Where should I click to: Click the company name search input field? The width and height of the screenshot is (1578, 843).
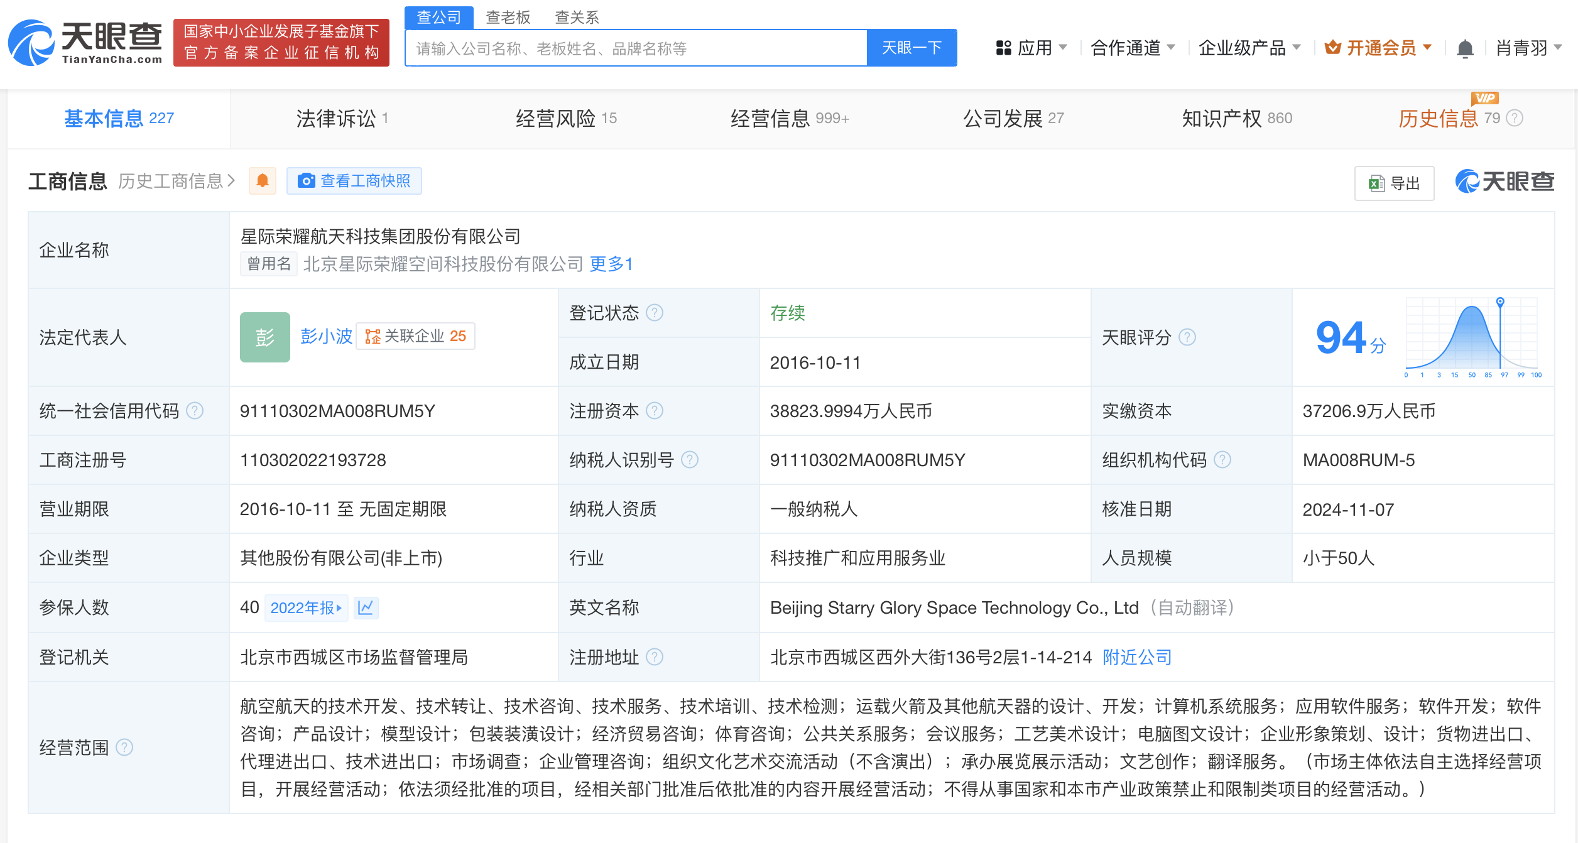click(x=636, y=48)
